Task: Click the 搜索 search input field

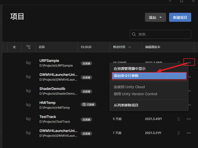Action: (x=163, y=34)
